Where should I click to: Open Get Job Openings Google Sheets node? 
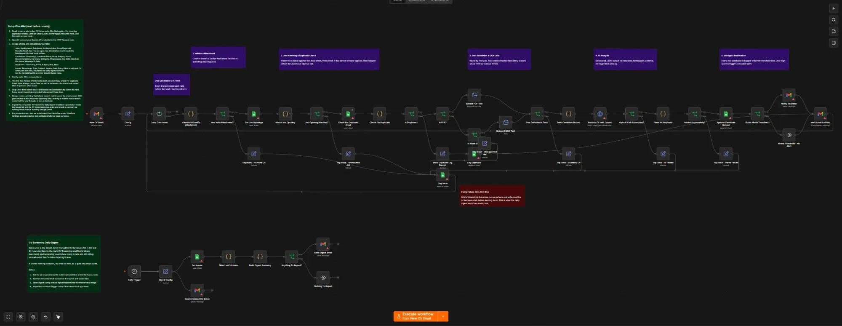[254, 114]
